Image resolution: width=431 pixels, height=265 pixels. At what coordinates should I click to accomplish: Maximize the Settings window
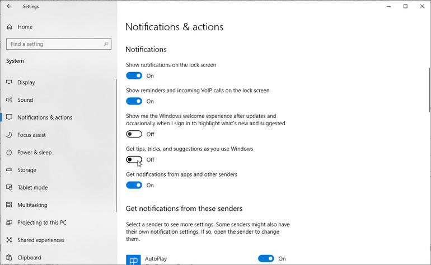405,6
